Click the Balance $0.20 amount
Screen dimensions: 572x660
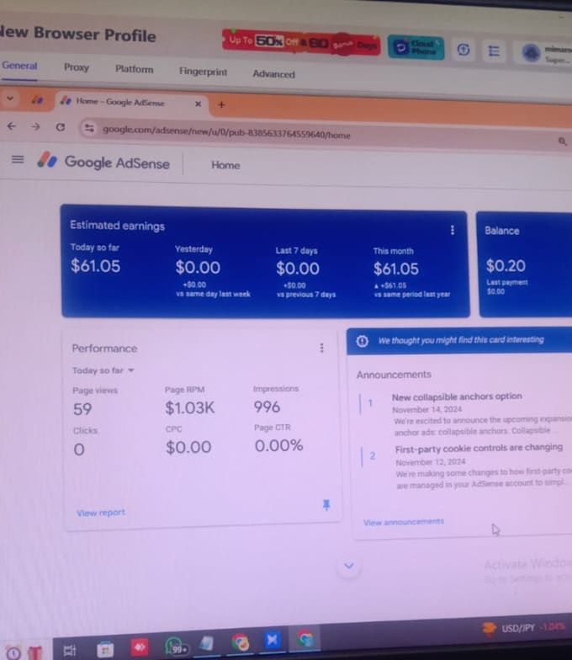point(506,266)
